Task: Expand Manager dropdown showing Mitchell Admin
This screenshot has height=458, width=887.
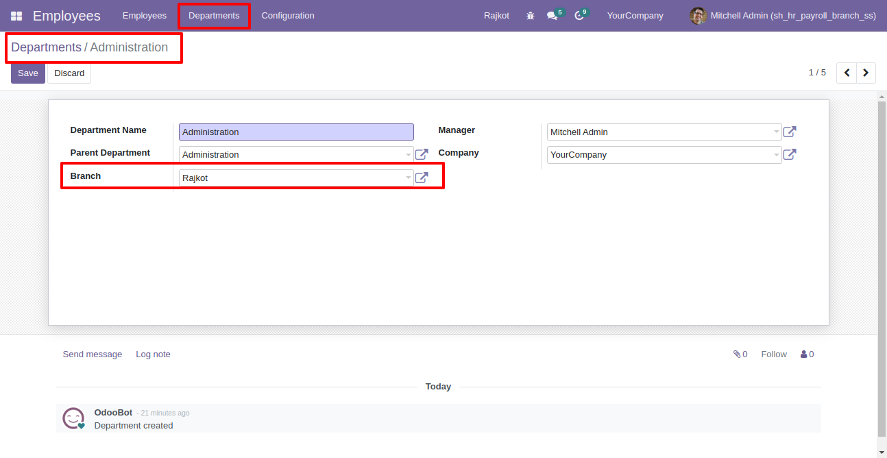Action: (777, 132)
